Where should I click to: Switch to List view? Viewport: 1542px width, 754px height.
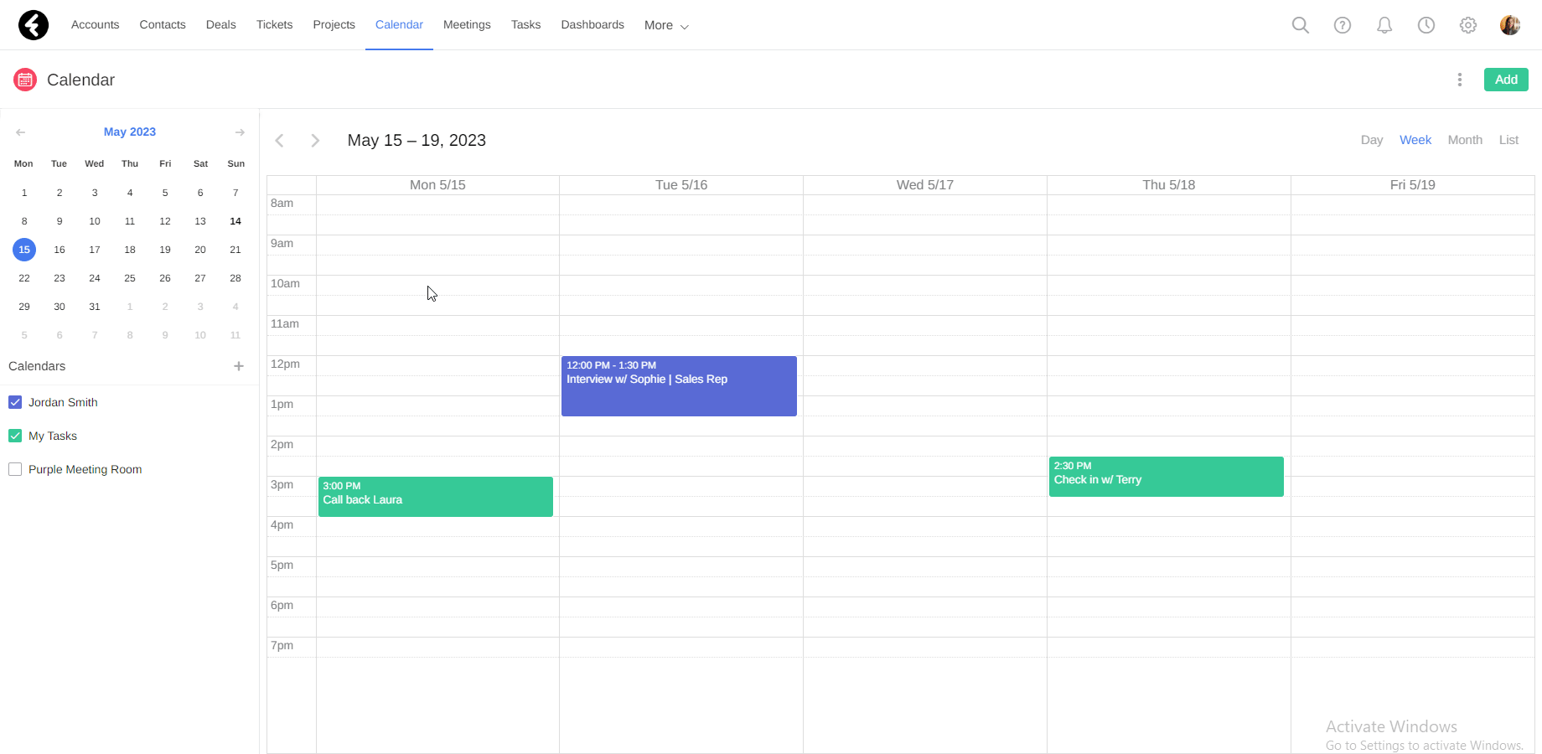[1508, 140]
